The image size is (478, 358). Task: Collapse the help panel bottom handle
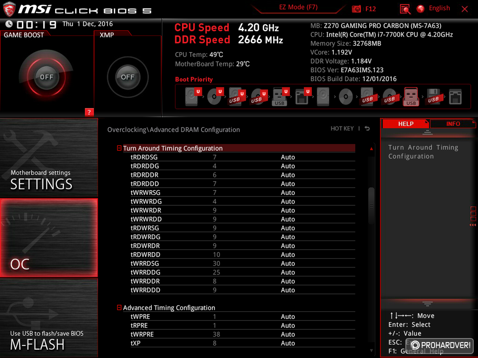[x=427, y=304]
